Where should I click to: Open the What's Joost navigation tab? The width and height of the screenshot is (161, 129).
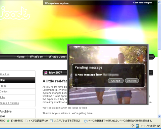[57, 57]
